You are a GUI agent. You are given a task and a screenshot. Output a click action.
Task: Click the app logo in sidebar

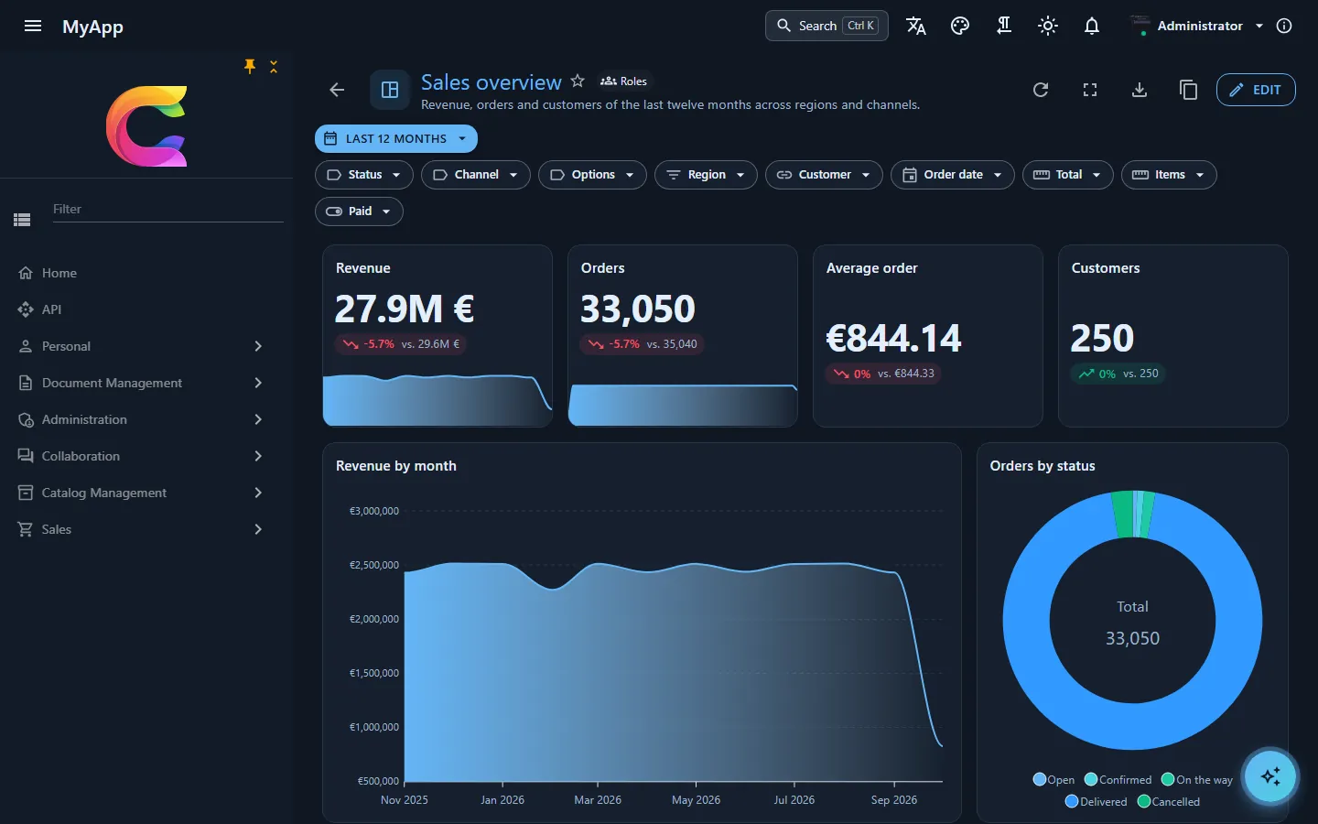146,126
